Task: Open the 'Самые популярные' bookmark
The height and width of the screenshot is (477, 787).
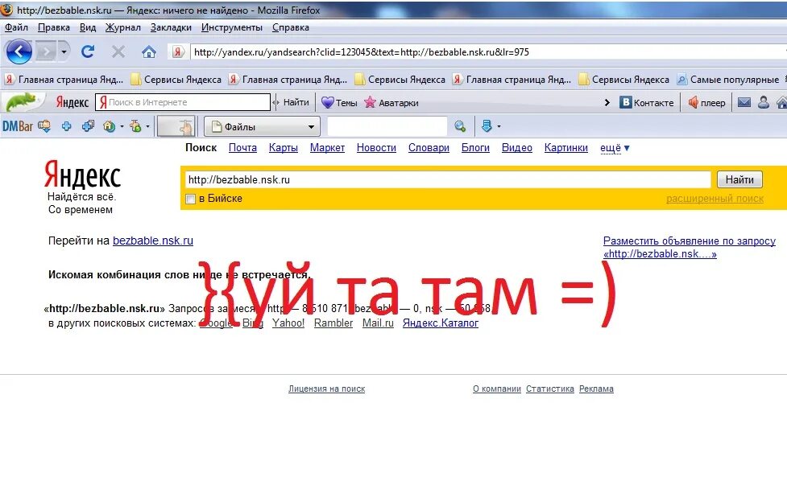Action: (728, 79)
